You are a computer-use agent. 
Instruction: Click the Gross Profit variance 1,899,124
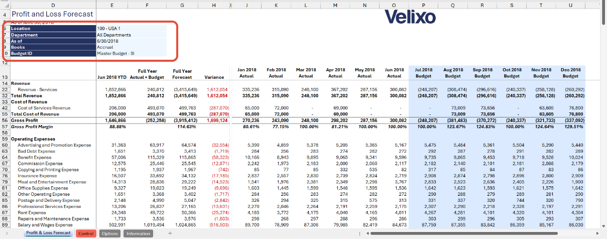(x=217, y=121)
